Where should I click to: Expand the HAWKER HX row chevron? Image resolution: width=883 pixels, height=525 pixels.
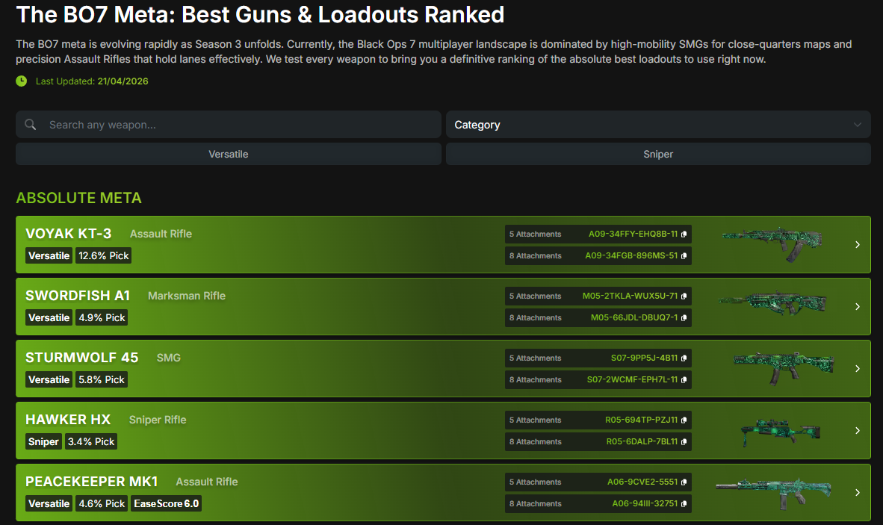[x=858, y=431]
